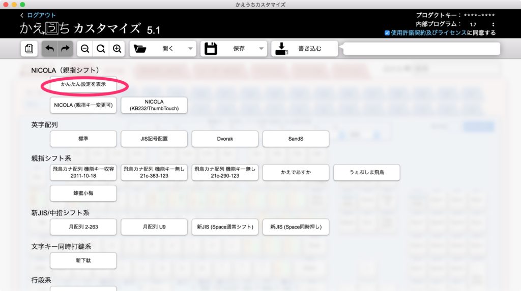Zoom in with the plus magnifier

117,48
